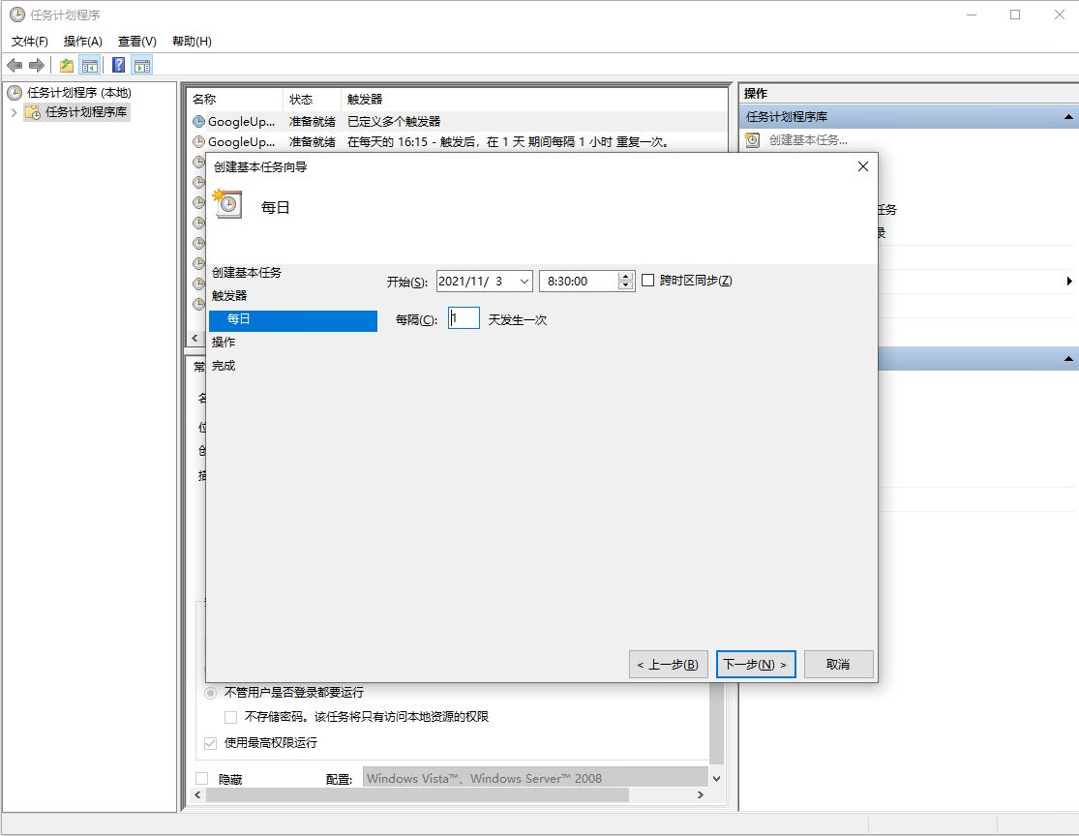Click the back arrow toolbar icon

pyautogui.click(x=15, y=66)
